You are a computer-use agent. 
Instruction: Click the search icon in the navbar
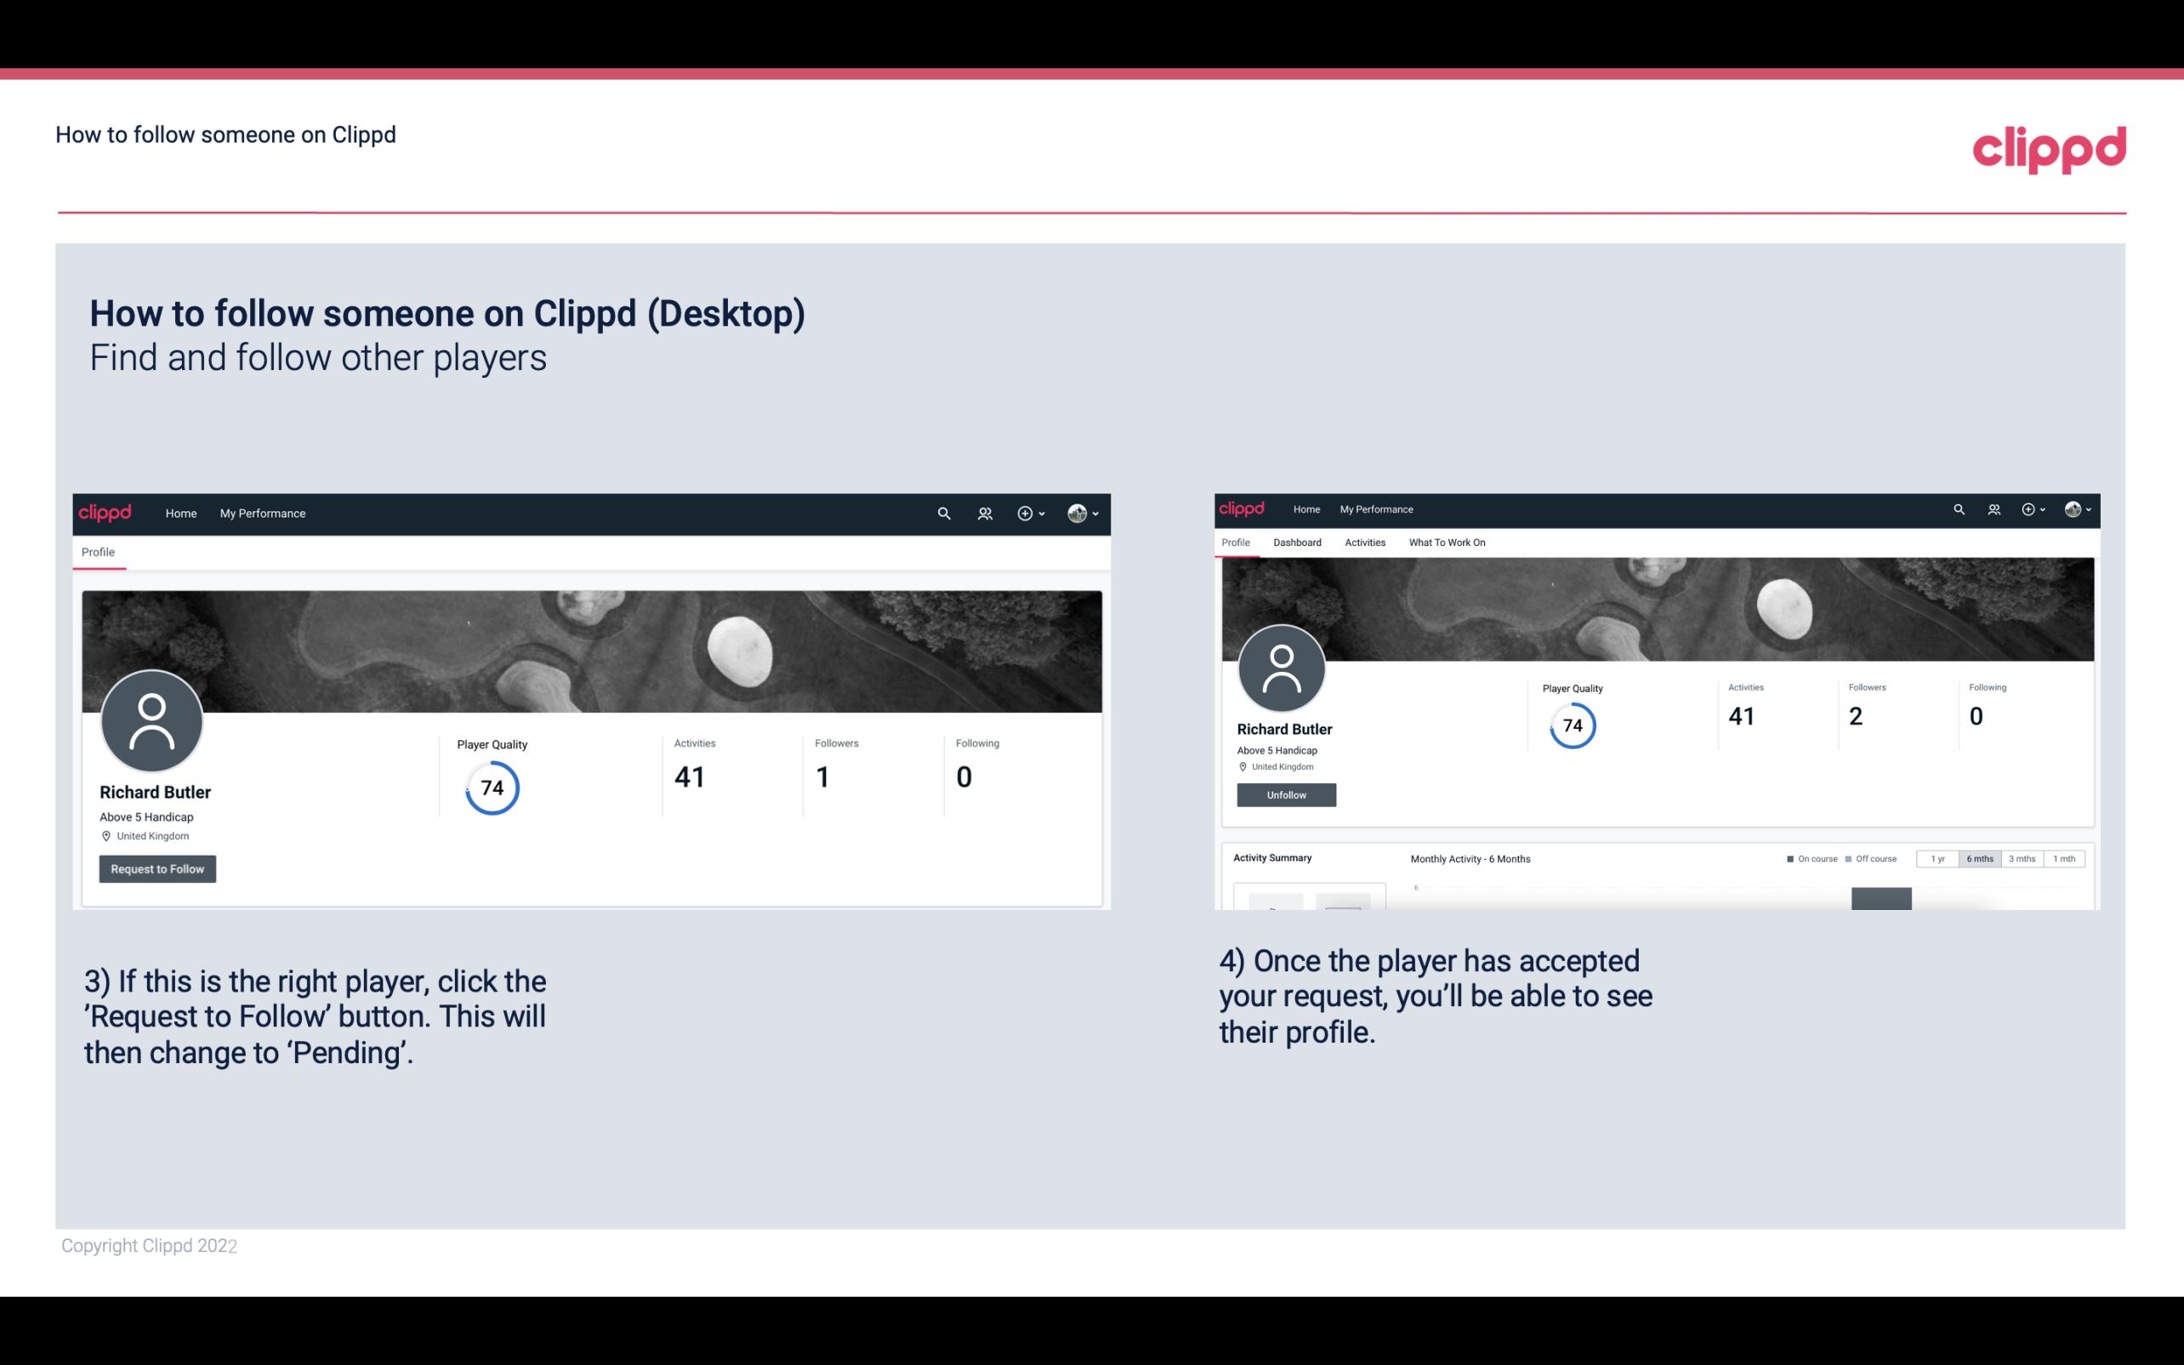pos(941,515)
